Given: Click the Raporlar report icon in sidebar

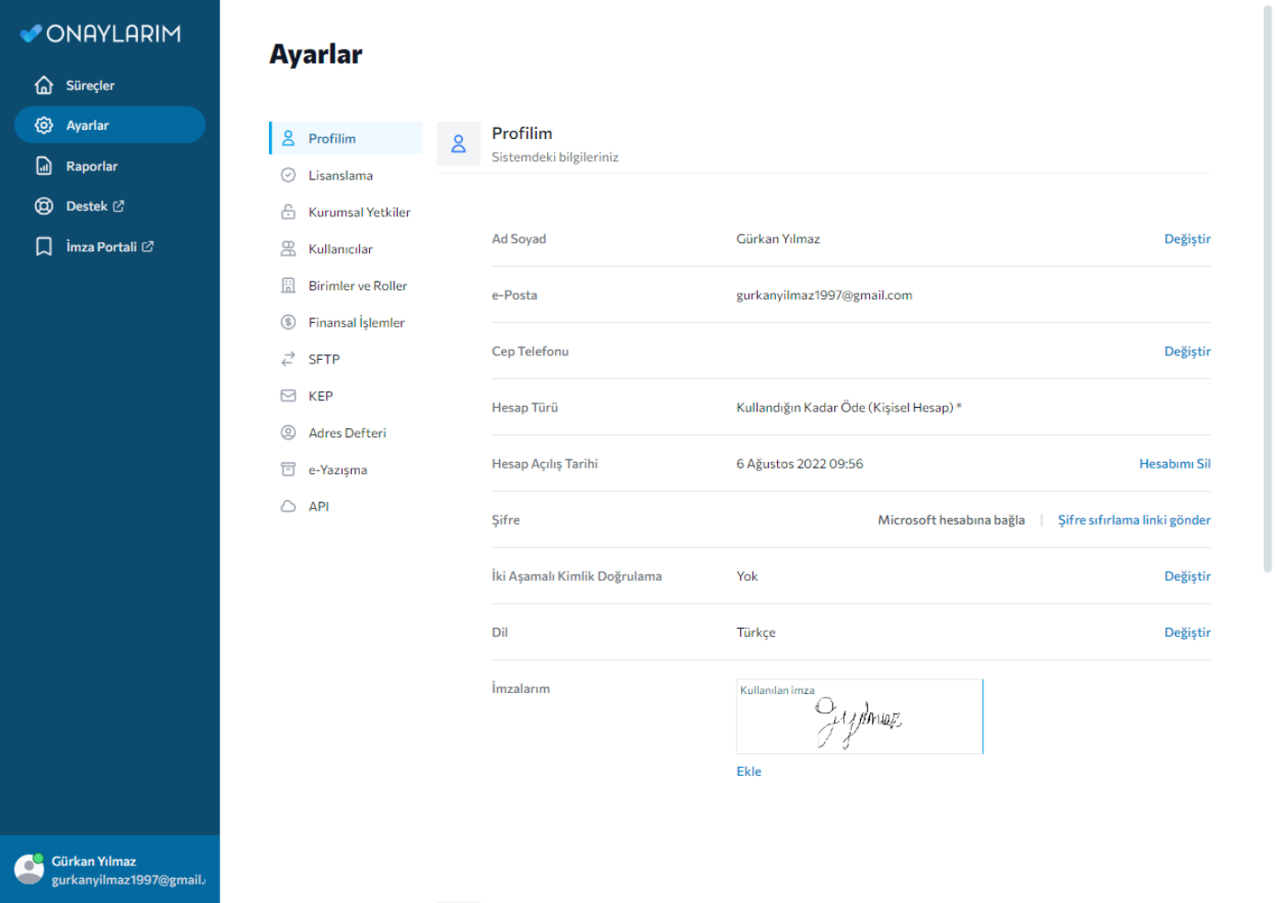Looking at the screenshot, I should 43,167.
